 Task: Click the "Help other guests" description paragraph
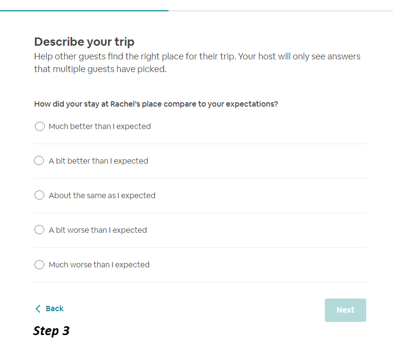(x=197, y=63)
